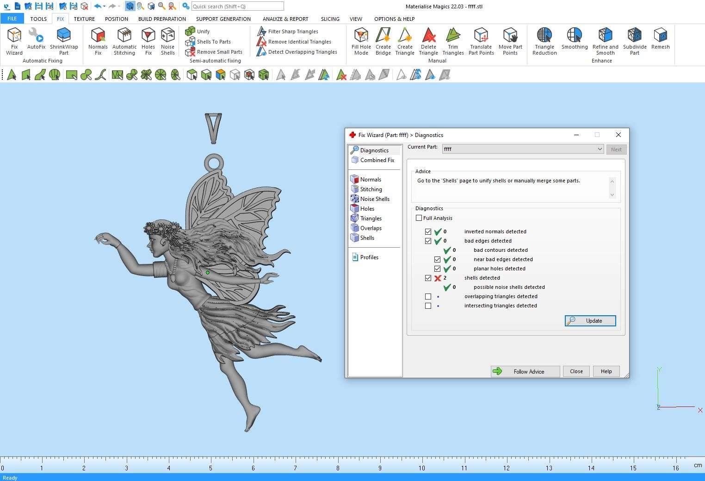Click the Automatic Stitching icon
This screenshot has width=705, height=481.
pos(124,41)
